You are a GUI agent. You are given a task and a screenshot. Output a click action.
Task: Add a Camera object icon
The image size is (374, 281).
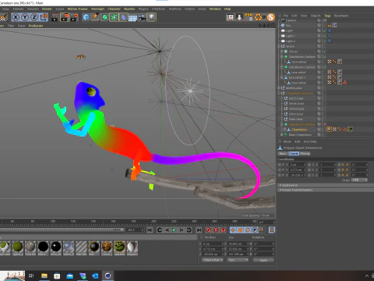click(142, 17)
